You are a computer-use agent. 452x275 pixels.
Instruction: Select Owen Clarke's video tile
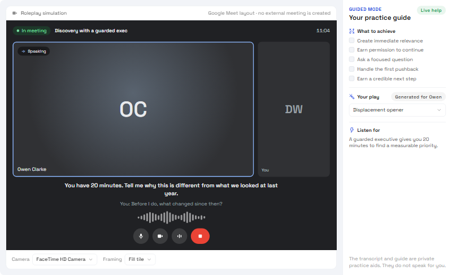point(133,109)
